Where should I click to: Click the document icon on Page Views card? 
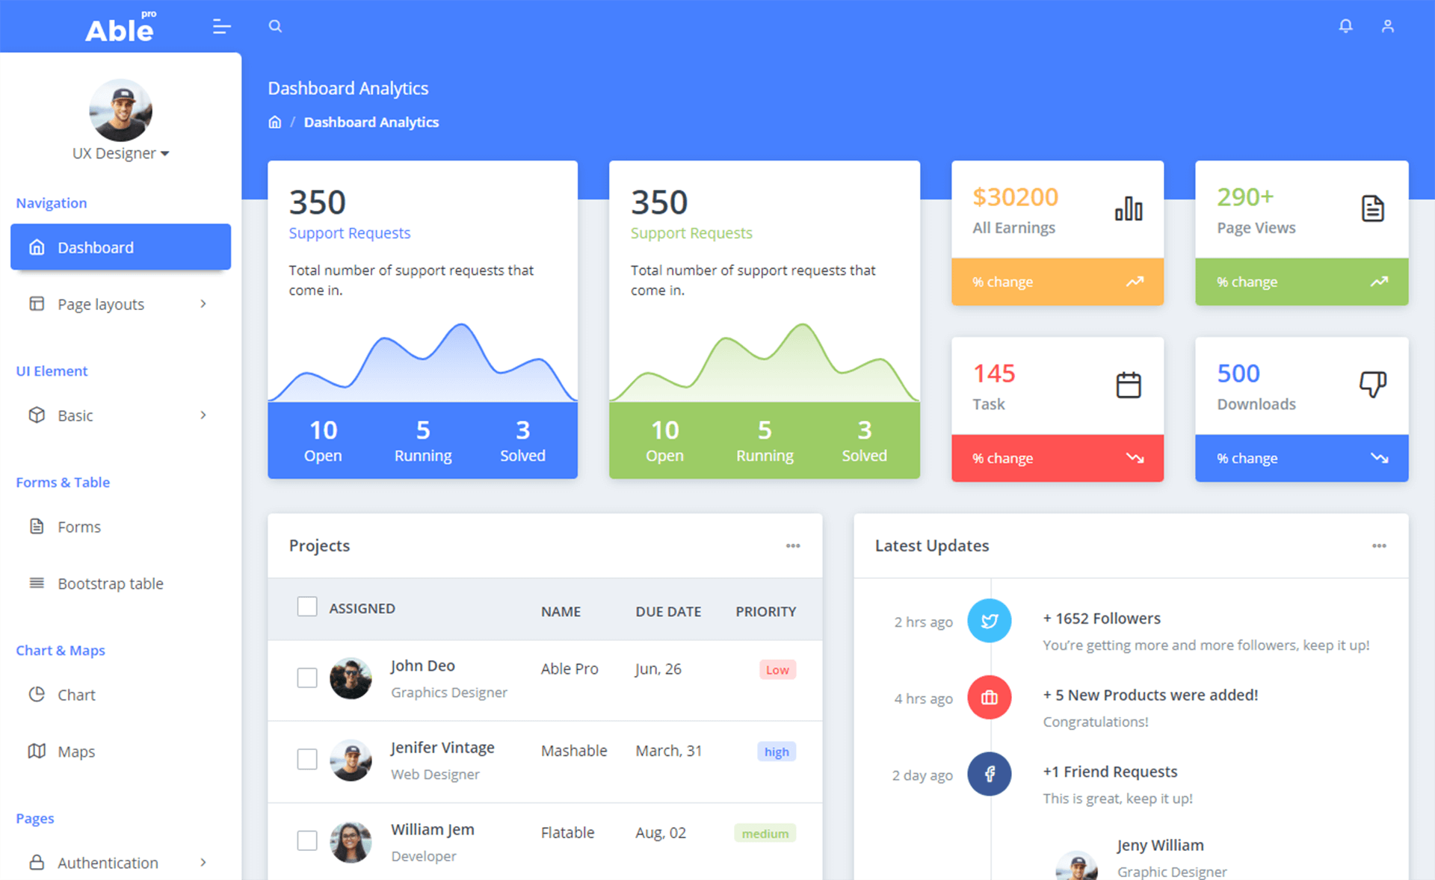pyautogui.click(x=1371, y=209)
